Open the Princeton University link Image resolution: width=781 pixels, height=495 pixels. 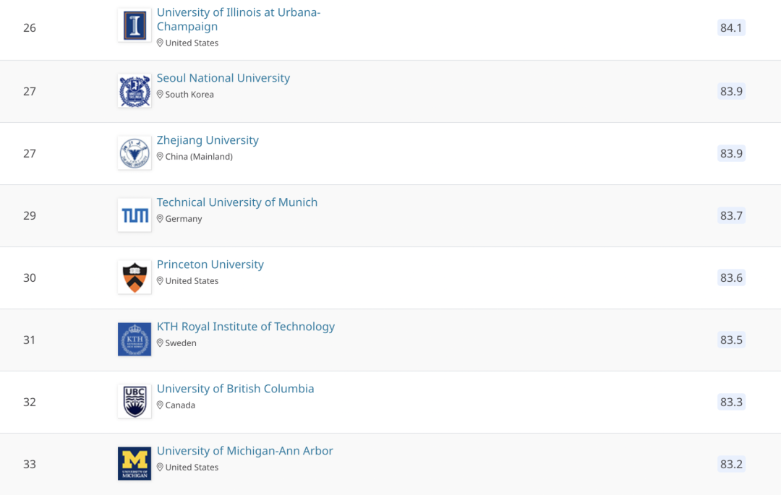[x=210, y=264]
